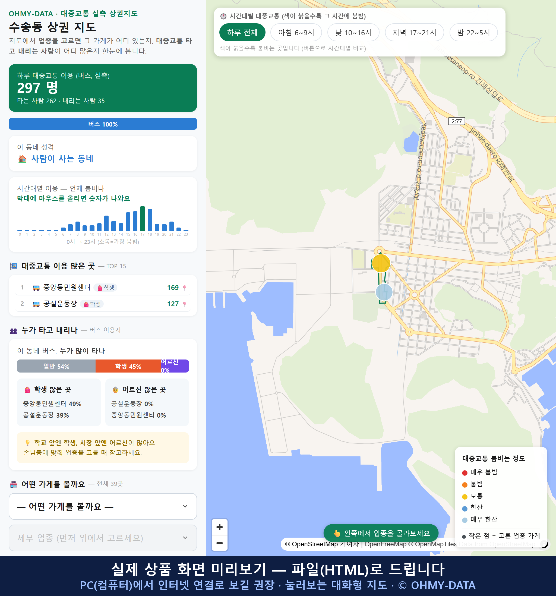Click the 수송동 상권 지도 page title
This screenshot has width=556, height=596.
[x=53, y=27]
